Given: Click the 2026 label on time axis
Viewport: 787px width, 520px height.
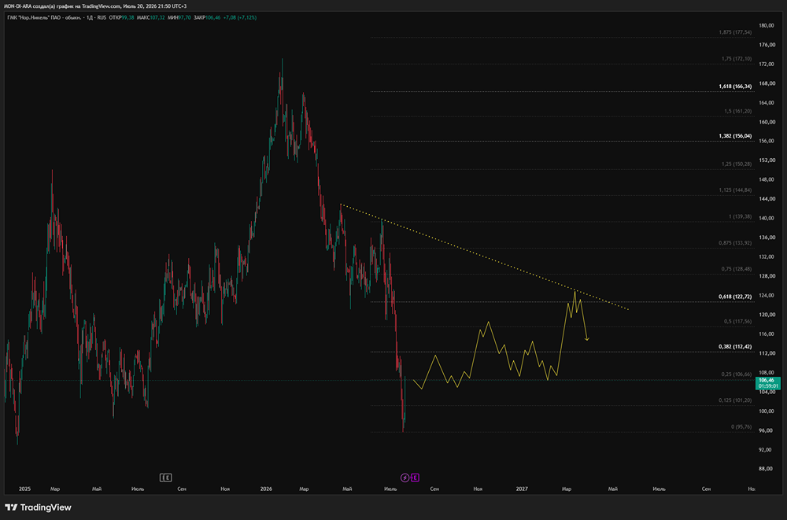Looking at the screenshot, I should (x=266, y=489).
